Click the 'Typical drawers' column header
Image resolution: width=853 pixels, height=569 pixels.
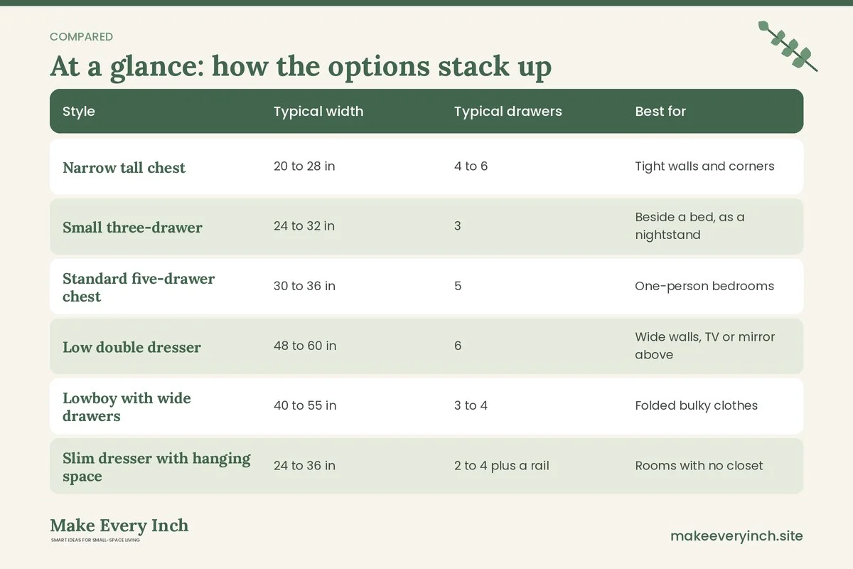point(508,112)
